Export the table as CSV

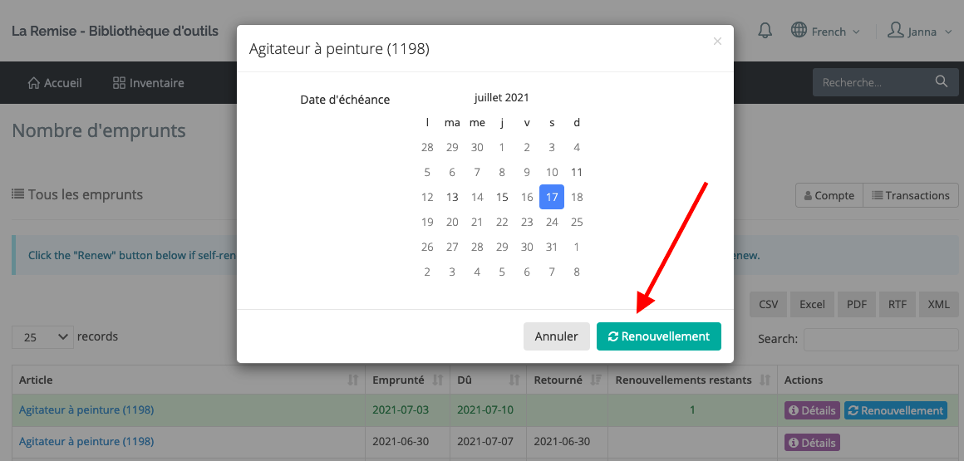tap(768, 304)
